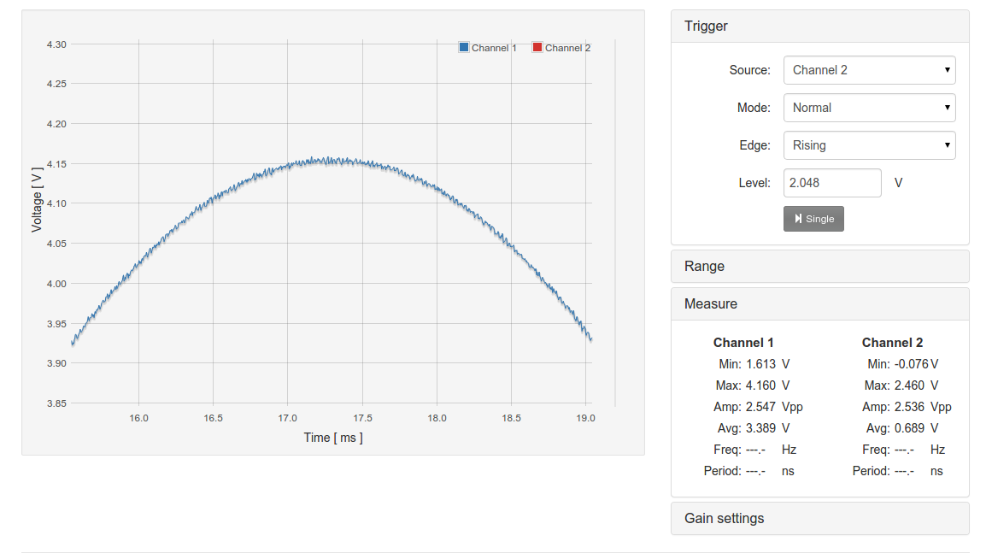Click Channel 2 Amp value 2.536
Screen dimensions: 992x559
click(x=910, y=407)
